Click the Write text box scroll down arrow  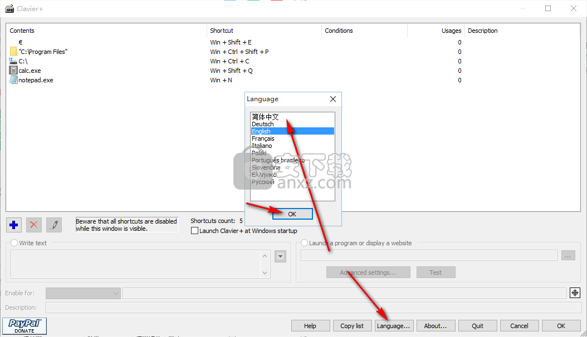(x=265, y=272)
